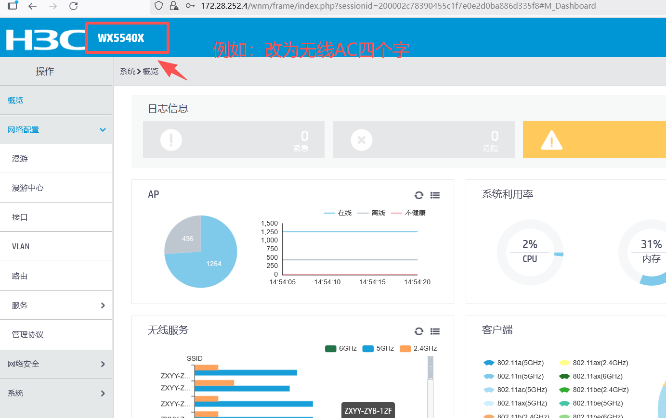Click the 436 slice of the AP pie
The image size is (666, 418).
184,236
